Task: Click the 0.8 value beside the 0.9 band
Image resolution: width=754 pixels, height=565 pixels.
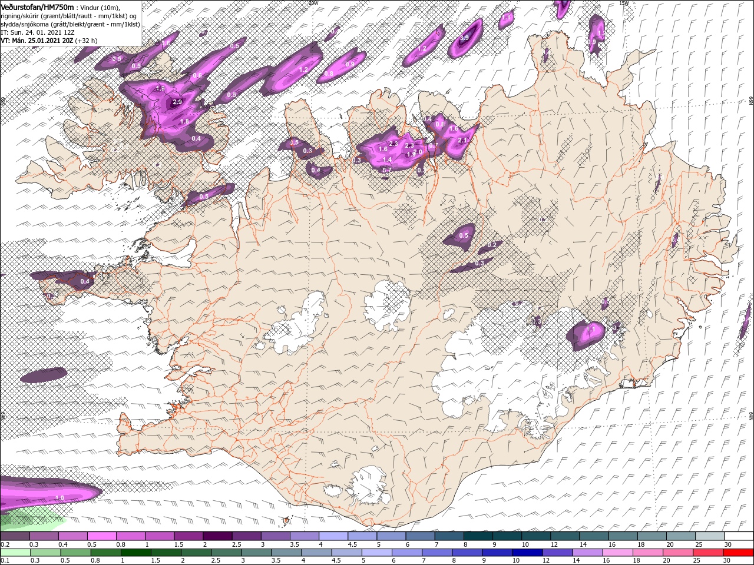Action: pos(329,74)
